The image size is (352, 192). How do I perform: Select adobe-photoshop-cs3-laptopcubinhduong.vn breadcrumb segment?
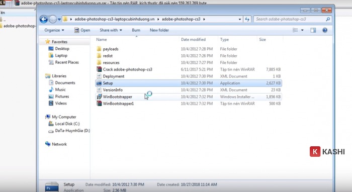click(115, 19)
